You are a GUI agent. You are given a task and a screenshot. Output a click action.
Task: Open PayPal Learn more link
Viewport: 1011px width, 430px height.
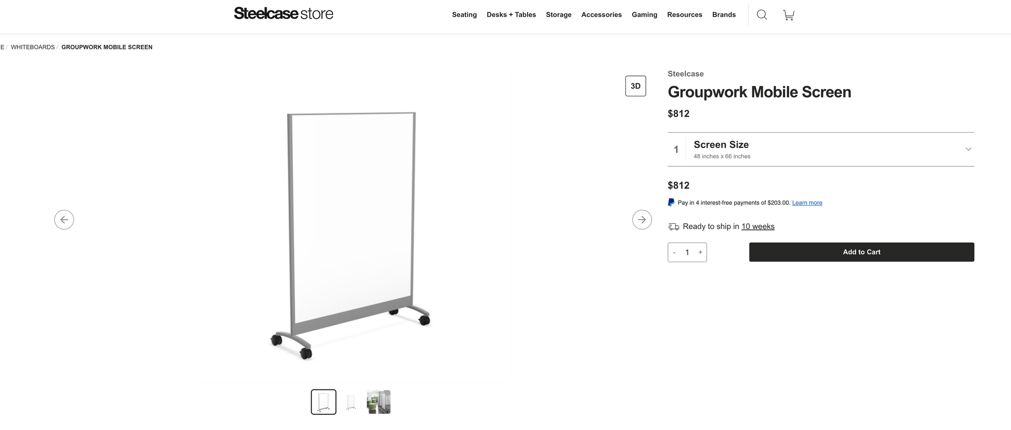click(x=807, y=203)
